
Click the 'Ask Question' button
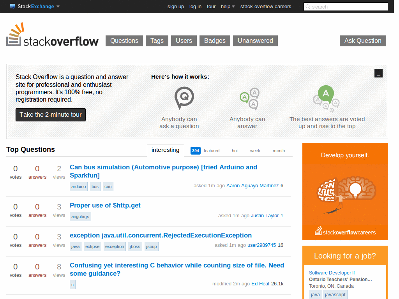click(x=362, y=40)
